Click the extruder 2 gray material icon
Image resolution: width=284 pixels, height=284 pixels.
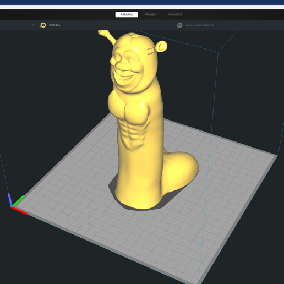(x=179, y=25)
